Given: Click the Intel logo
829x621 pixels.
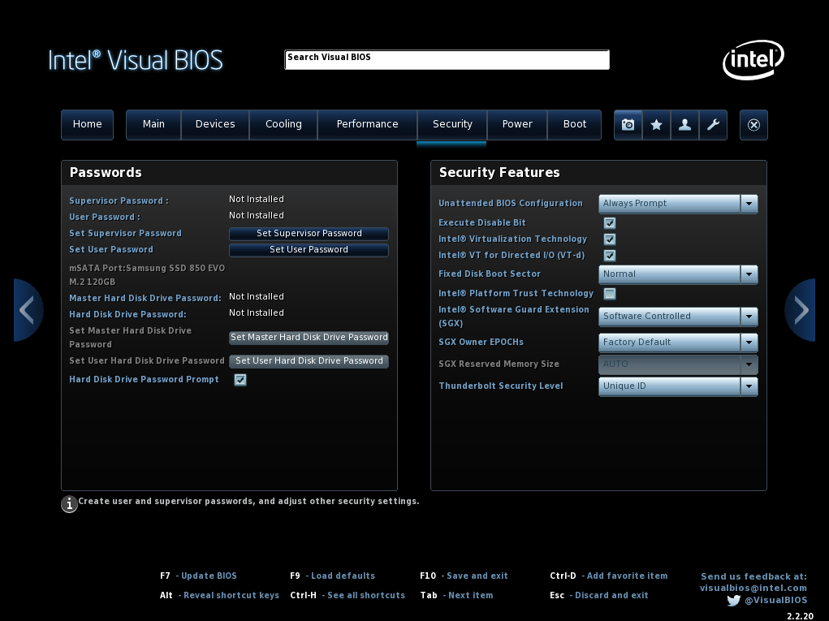Looking at the screenshot, I should point(753,60).
